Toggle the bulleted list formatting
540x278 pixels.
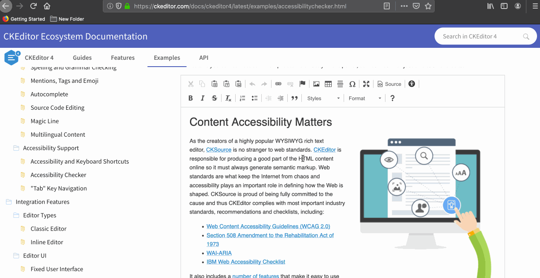coord(254,98)
